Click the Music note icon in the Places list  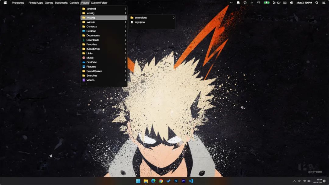coord(84,58)
